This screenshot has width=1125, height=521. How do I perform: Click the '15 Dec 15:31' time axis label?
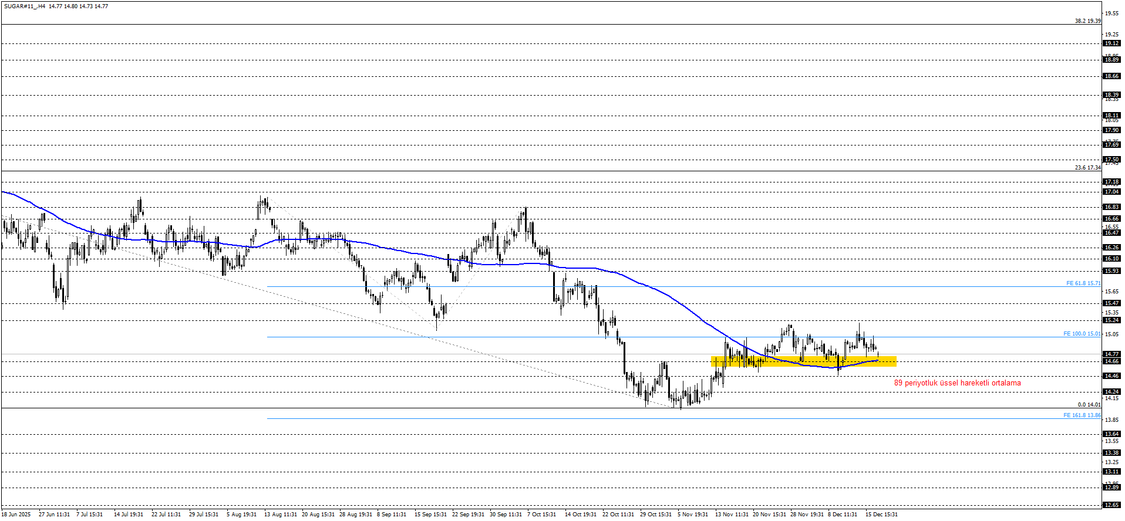[881, 515]
